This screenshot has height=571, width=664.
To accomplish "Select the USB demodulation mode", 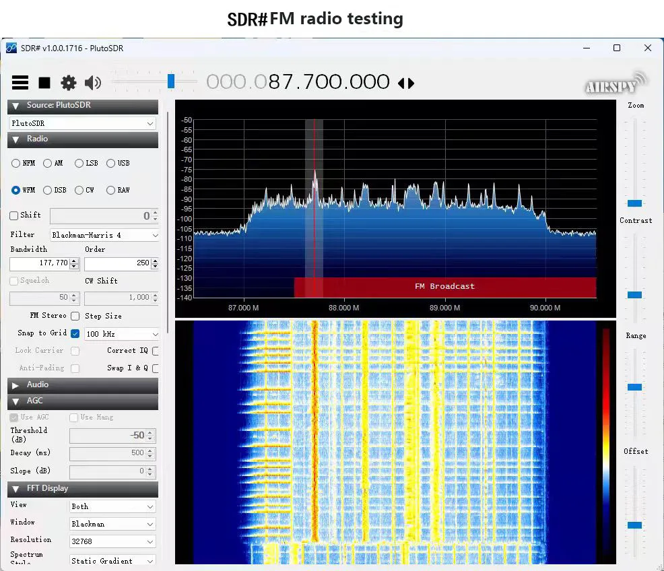I will (x=110, y=163).
